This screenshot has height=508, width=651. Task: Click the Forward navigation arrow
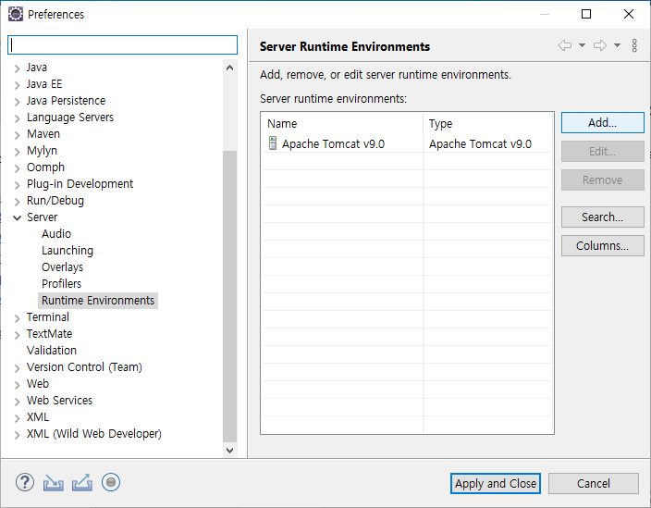[x=600, y=45]
